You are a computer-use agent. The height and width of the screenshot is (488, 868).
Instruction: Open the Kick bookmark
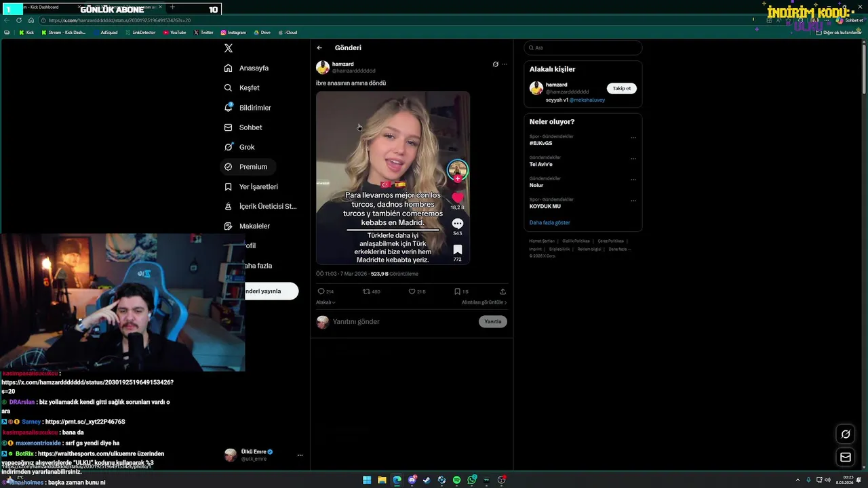point(26,33)
